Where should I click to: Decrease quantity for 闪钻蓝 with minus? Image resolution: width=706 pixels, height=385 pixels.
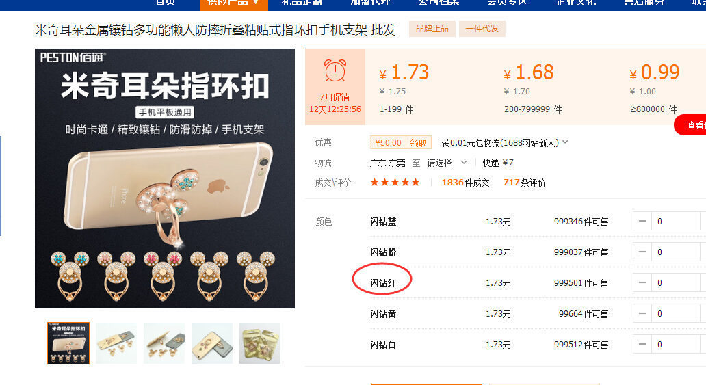tap(642, 221)
